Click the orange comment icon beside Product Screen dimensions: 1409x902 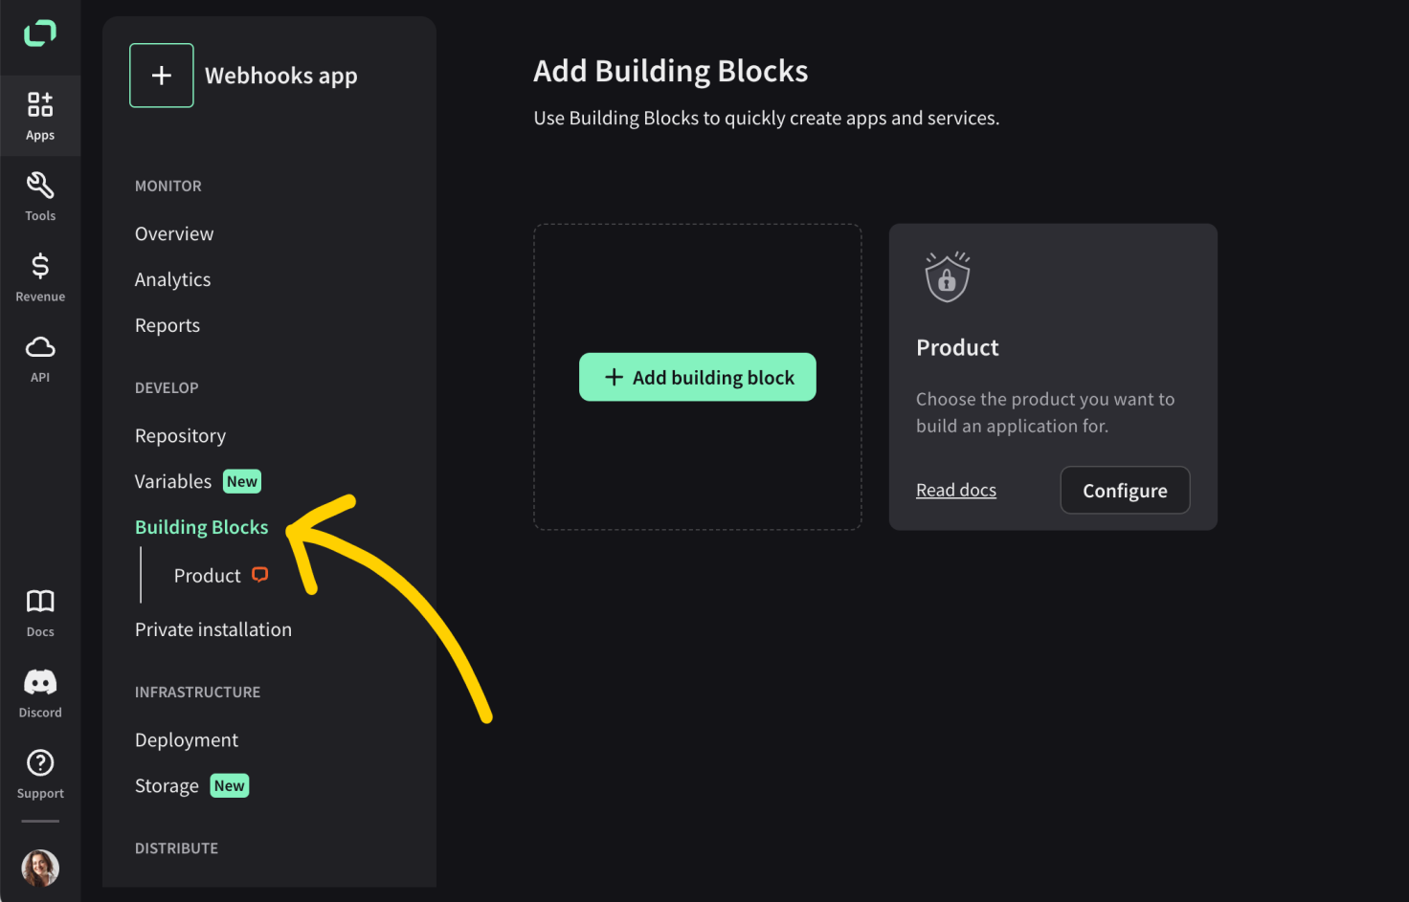click(x=259, y=575)
